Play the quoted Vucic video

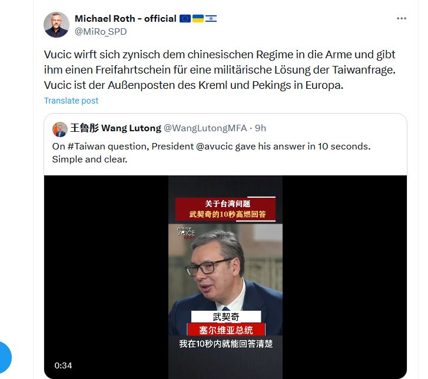tap(225, 277)
